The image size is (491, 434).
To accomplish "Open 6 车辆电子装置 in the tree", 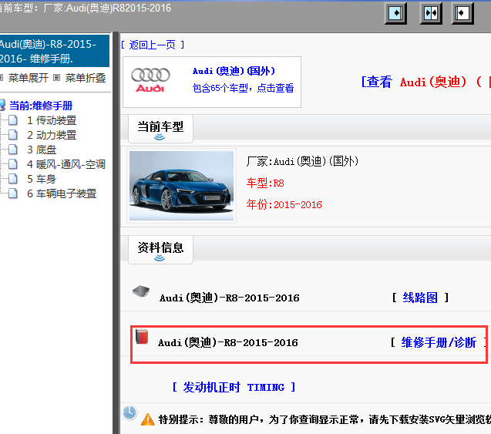I will 62,193.
